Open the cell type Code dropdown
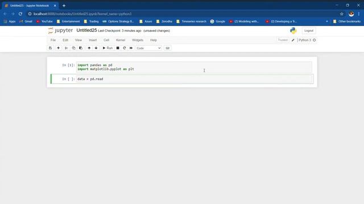 pos(148,48)
